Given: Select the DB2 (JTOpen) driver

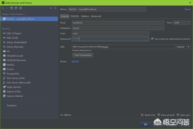Looking at the screenshot, I should pyautogui.click(x=14, y=33).
